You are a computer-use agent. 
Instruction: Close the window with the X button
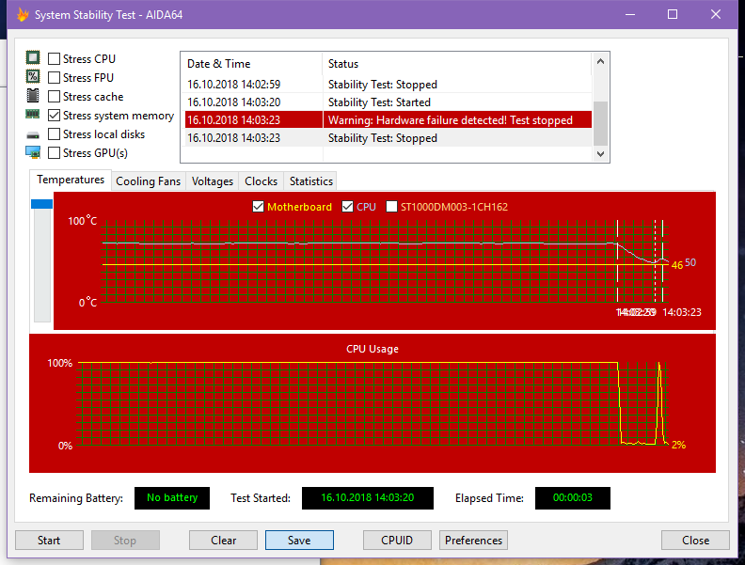tap(716, 14)
